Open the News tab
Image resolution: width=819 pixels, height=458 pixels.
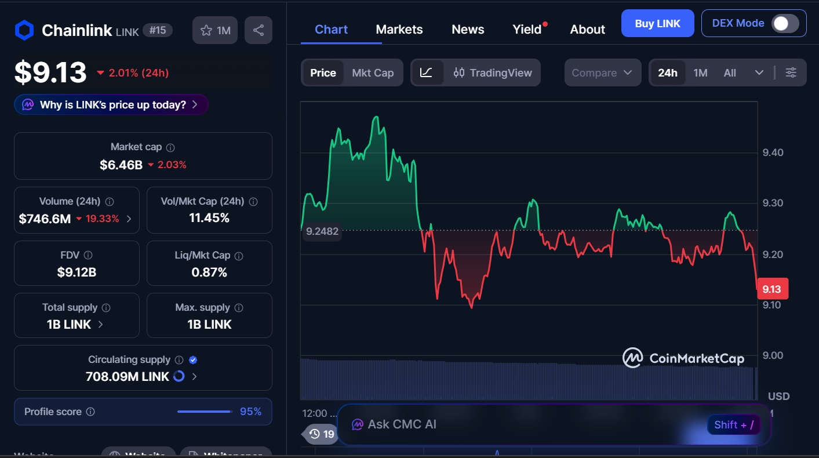(x=467, y=29)
